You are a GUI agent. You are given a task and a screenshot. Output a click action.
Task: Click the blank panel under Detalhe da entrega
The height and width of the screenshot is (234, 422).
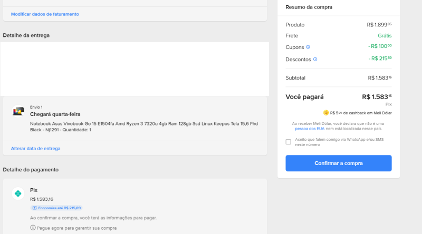point(135,69)
